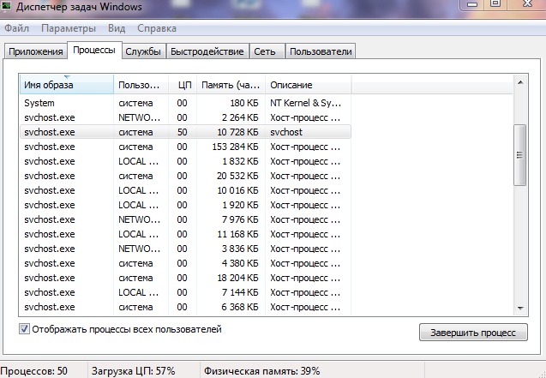The height and width of the screenshot is (378, 546).
Task: Click Загрузка ЦП: 57% status entry
Action: (x=134, y=371)
